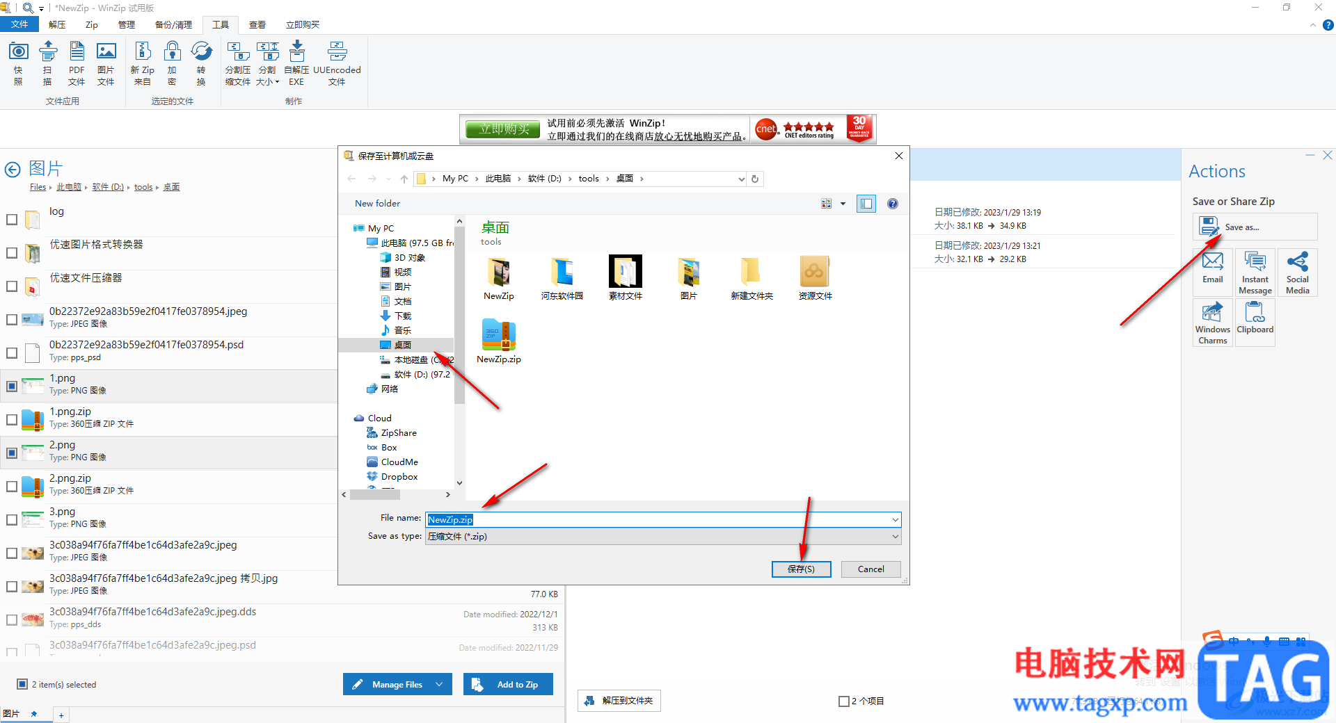The image size is (1336, 723).
Task: Switch to the 解压 ribbon tab
Action: pyautogui.click(x=57, y=25)
